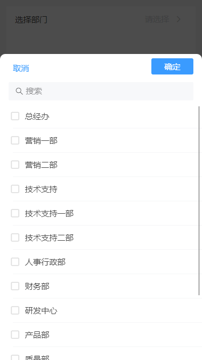Click the chevron arrow beside 请选择
Screen dimensions: 202x360
pos(179,19)
